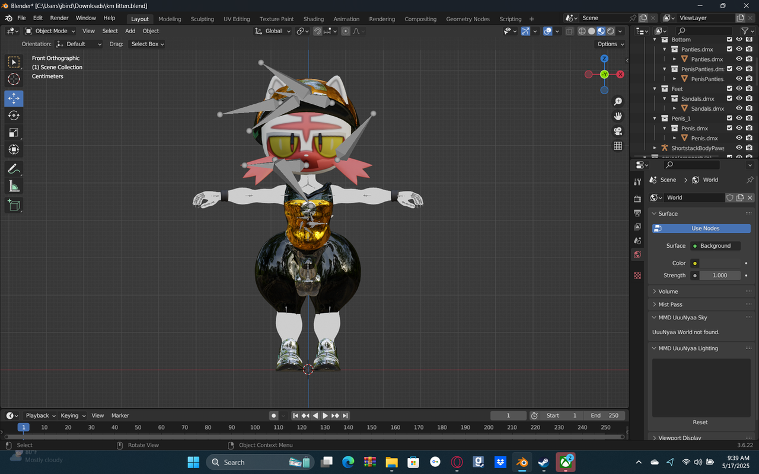Screen dimensions: 759x474
Task: Switch to the Sculpting workspace tab
Action: click(202, 19)
